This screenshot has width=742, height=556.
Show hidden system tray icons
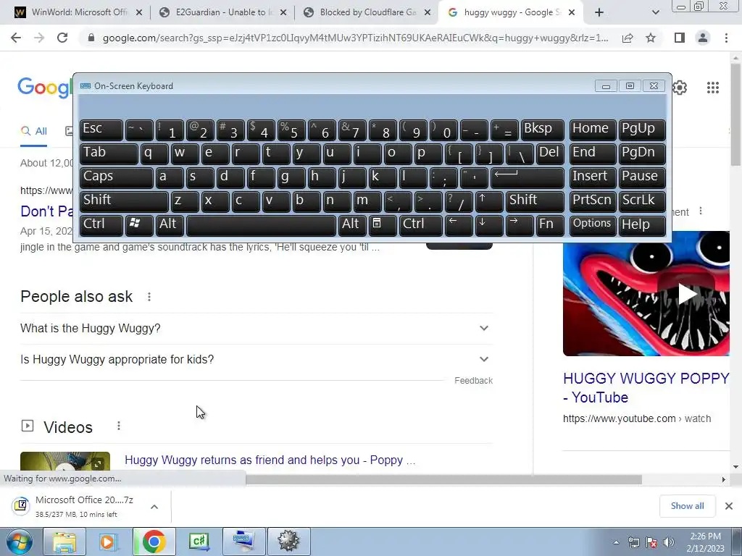(616, 542)
